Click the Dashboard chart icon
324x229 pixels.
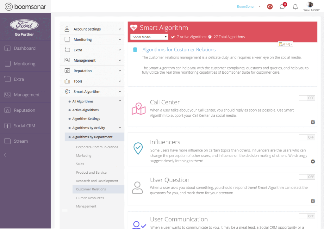tap(8, 48)
